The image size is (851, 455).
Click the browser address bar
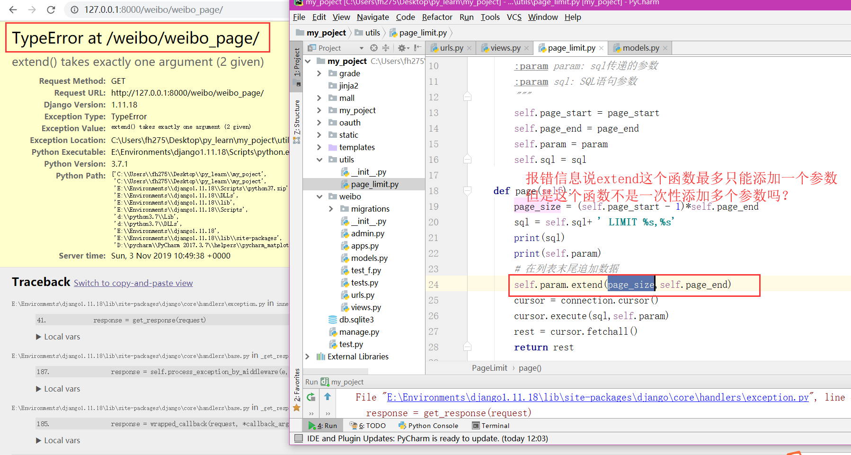153,9
